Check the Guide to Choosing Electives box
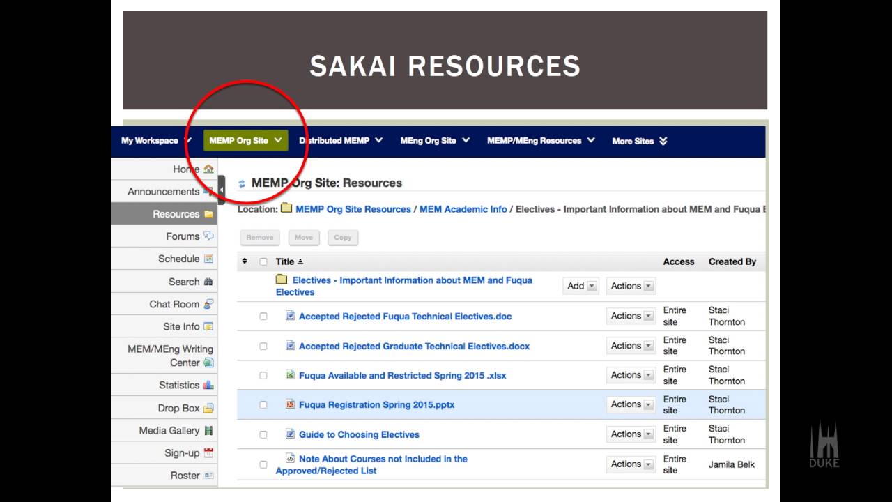 point(263,434)
